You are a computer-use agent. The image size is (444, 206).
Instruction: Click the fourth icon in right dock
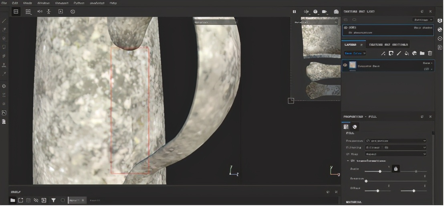coord(440,47)
